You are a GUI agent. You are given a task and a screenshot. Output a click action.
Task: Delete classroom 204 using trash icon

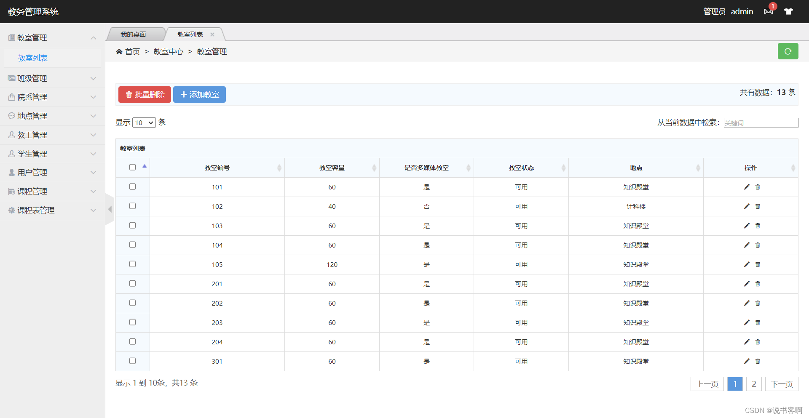click(x=758, y=342)
